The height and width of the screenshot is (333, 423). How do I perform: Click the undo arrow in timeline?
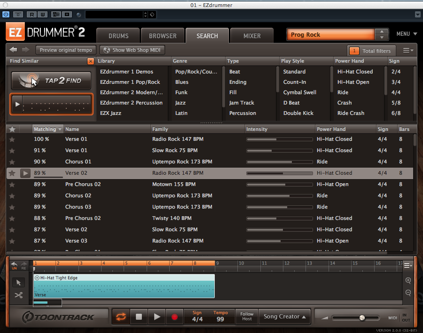[14, 265]
